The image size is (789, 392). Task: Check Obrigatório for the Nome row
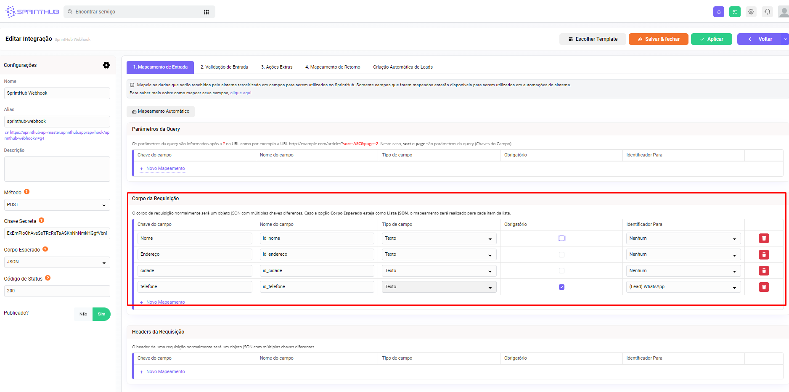point(561,238)
